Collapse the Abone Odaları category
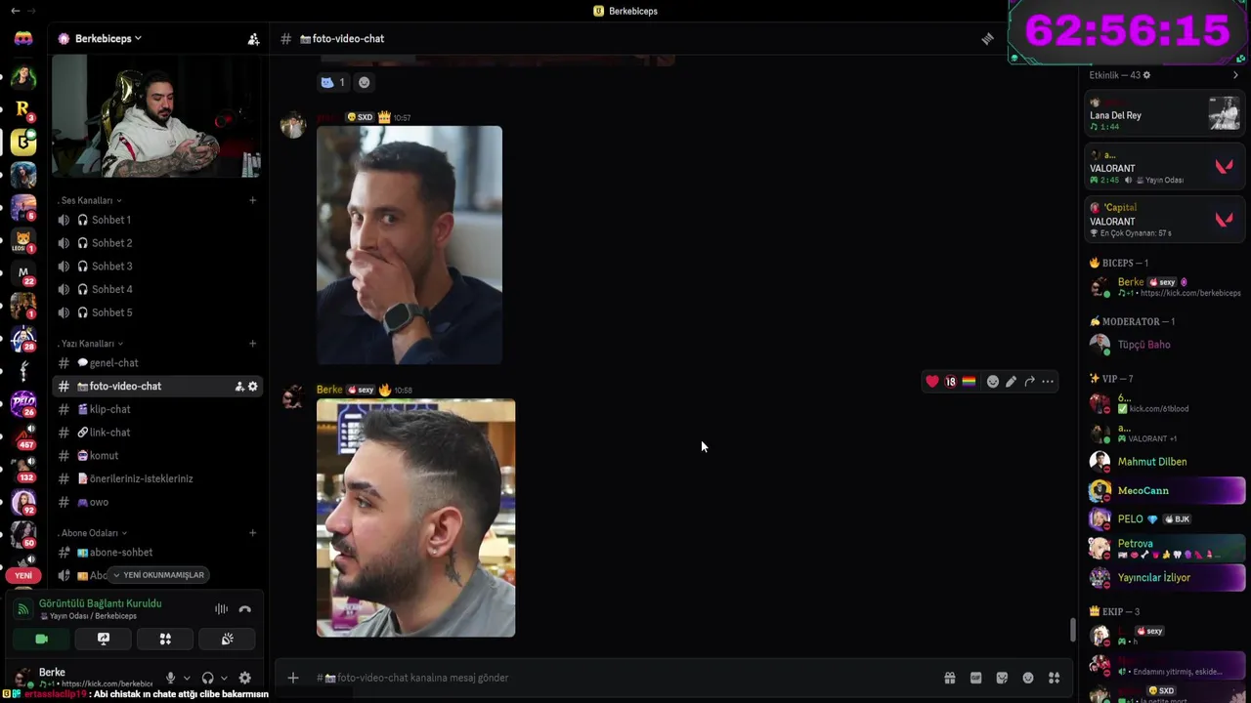1251x703 pixels. pos(93,533)
